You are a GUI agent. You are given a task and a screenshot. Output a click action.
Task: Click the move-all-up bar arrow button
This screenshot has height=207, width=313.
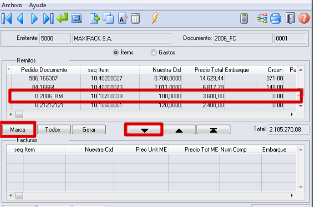coord(213,130)
